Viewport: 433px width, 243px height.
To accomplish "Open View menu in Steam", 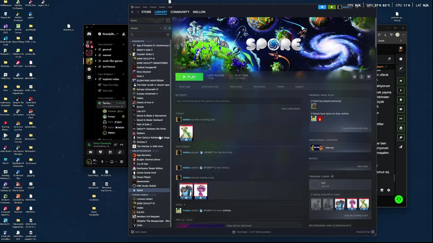I will [145, 7].
